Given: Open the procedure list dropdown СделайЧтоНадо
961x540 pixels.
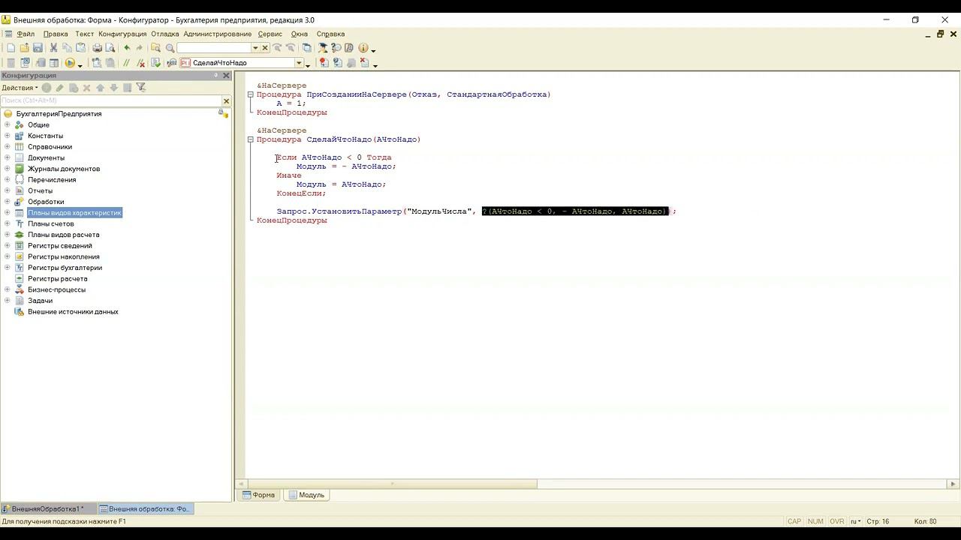Looking at the screenshot, I should point(299,63).
